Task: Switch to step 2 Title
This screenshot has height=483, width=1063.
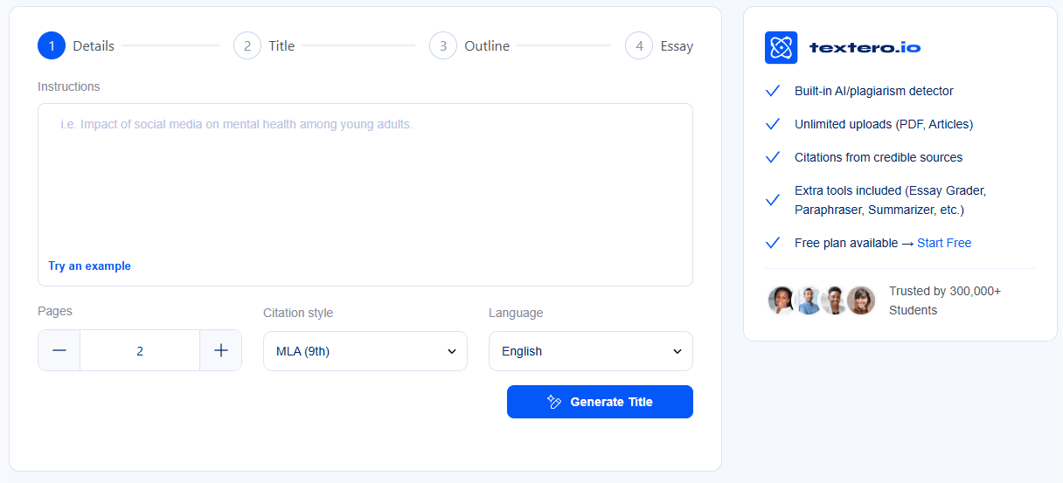Action: pos(247,45)
